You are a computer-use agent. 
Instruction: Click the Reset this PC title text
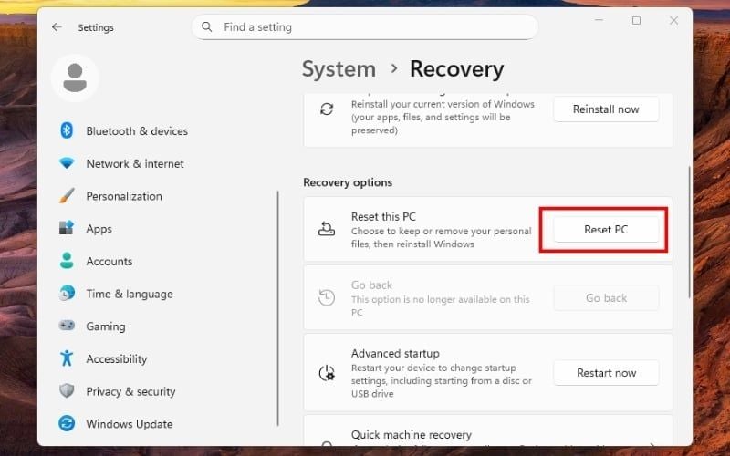(383, 216)
